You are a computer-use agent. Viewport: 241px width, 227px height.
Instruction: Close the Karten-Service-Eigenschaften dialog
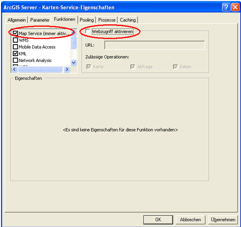[x=235, y=7]
